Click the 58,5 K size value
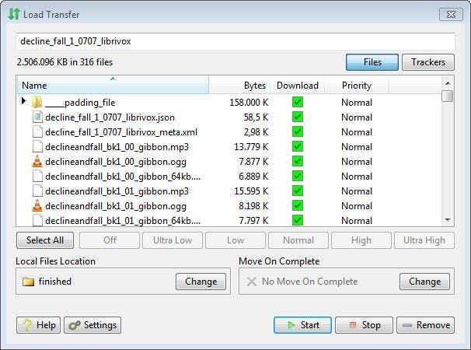Screen dimensions: 471x350 256,117
